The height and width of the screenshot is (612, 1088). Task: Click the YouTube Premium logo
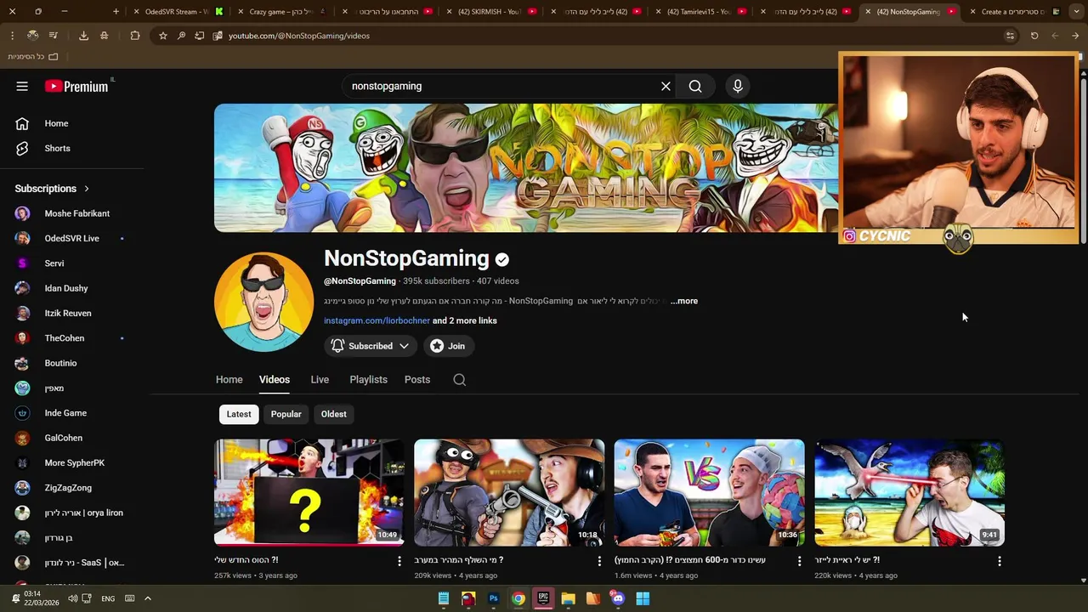(x=76, y=86)
